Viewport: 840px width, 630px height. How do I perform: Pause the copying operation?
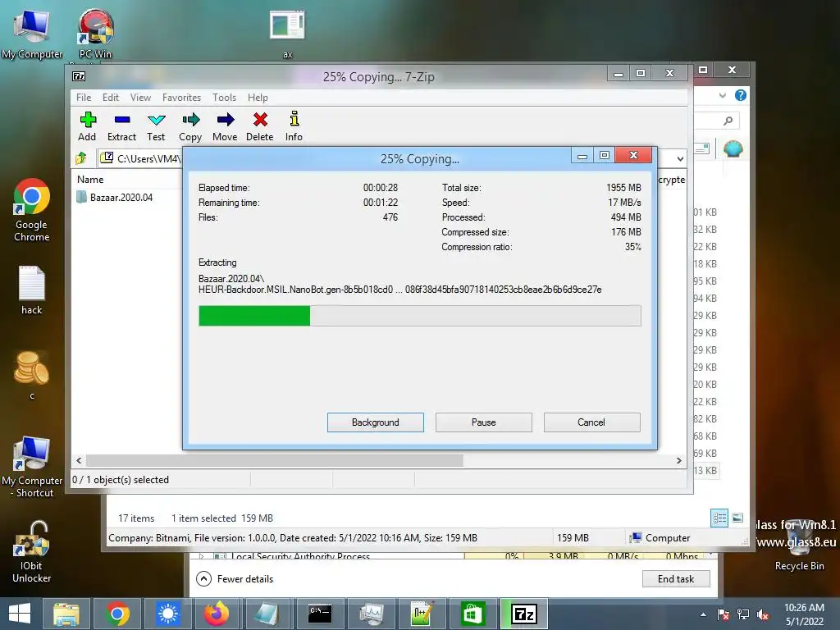point(484,422)
